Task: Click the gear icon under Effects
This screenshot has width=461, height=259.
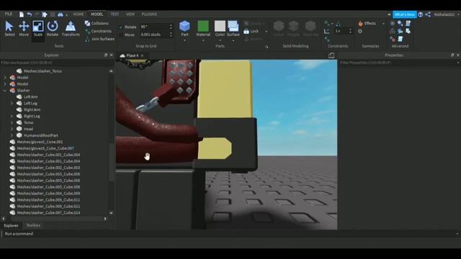Action: pyautogui.click(x=360, y=31)
